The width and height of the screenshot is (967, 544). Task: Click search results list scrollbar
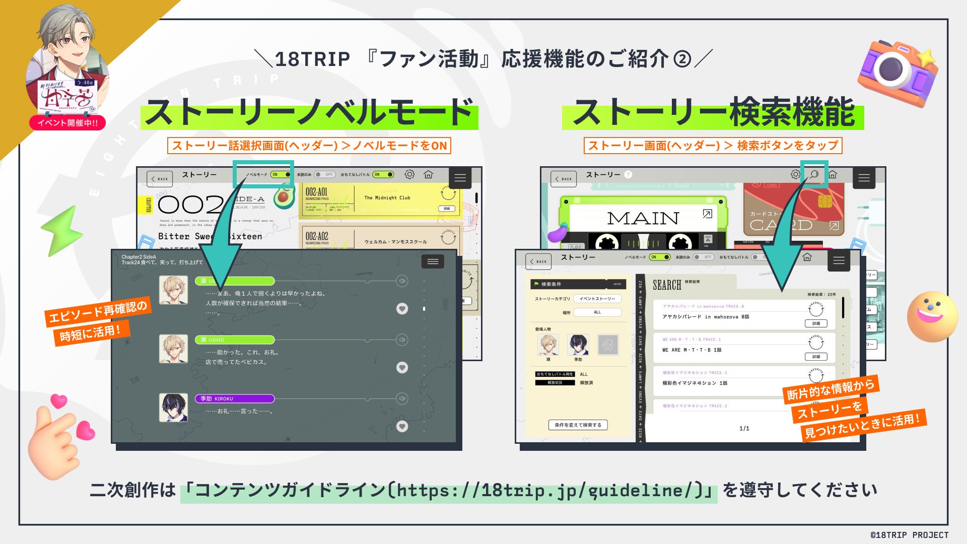(843, 307)
